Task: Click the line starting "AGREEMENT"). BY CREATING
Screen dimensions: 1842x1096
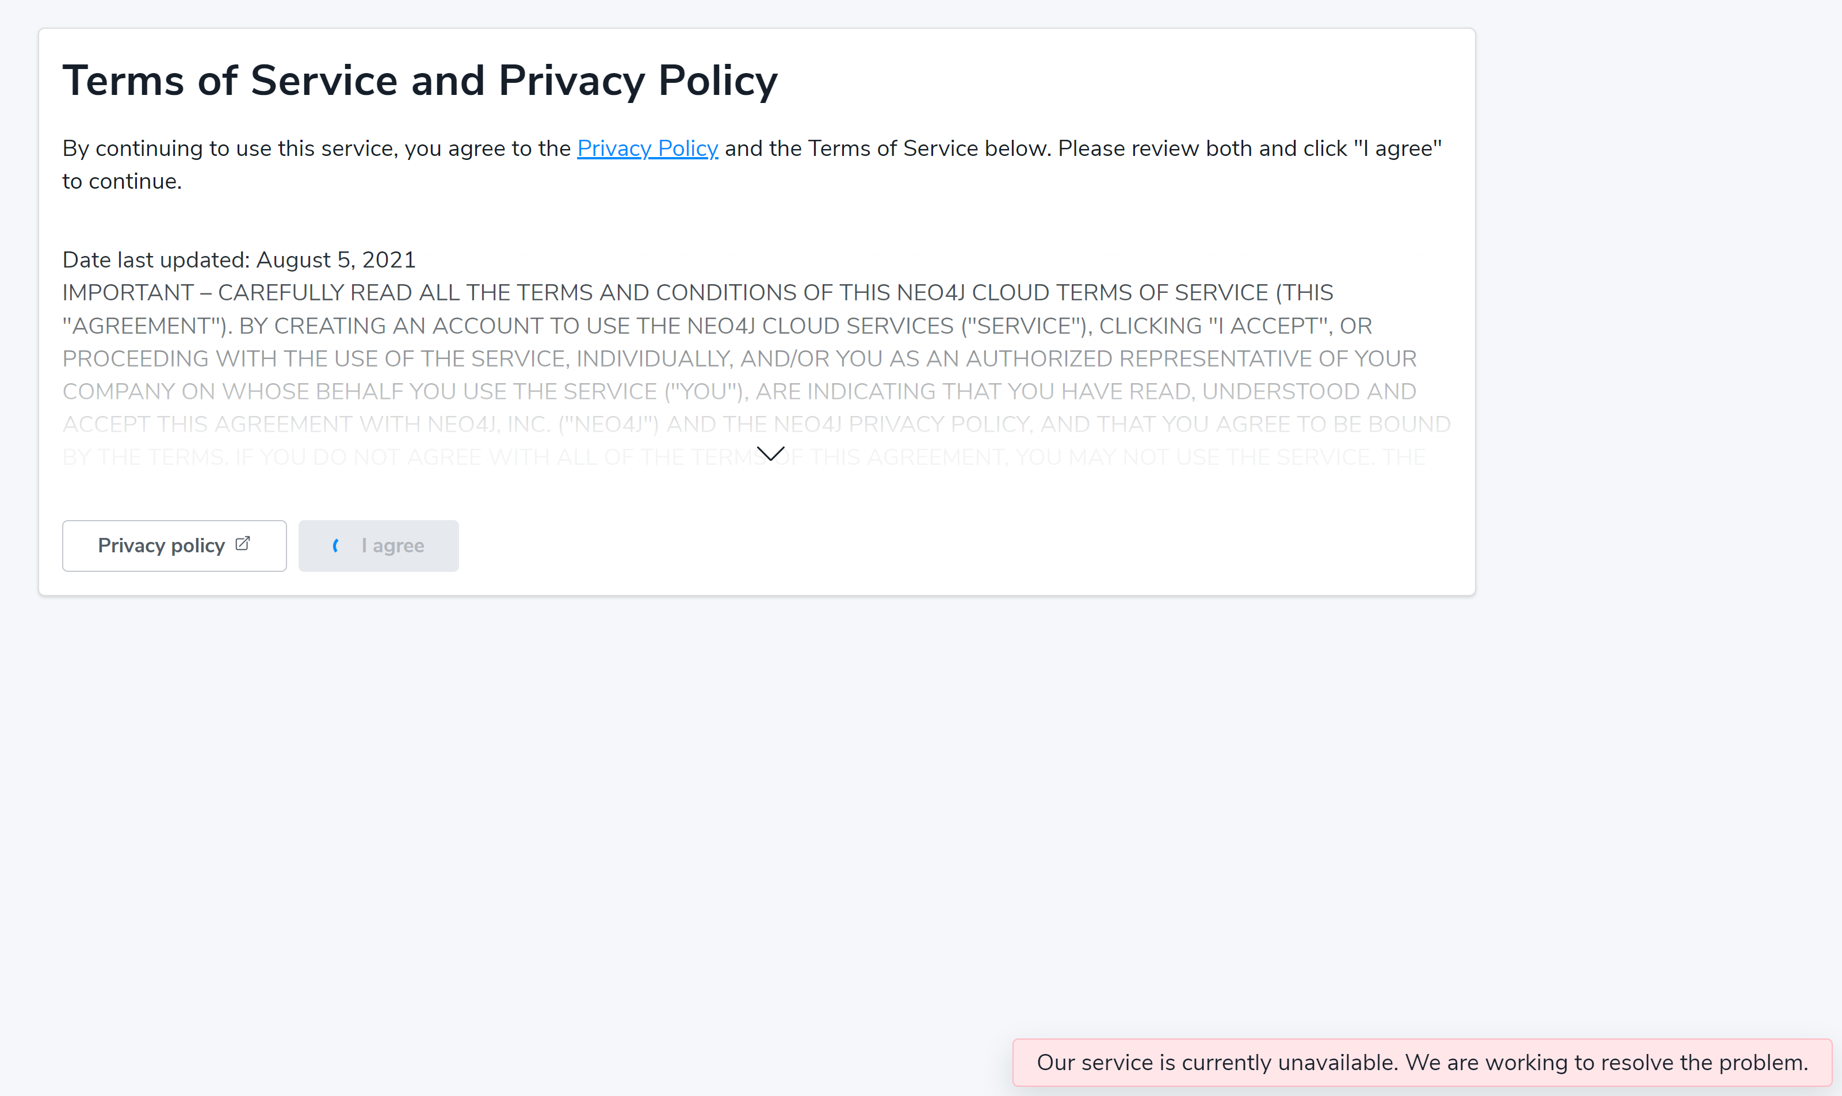Action: click(716, 326)
